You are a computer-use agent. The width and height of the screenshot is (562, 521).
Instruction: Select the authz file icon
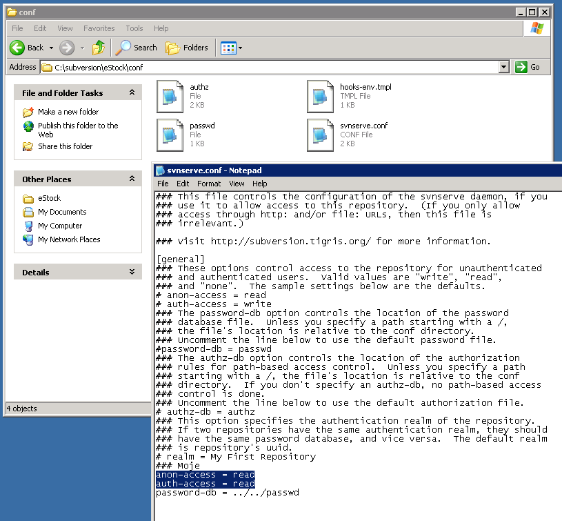[170, 95]
